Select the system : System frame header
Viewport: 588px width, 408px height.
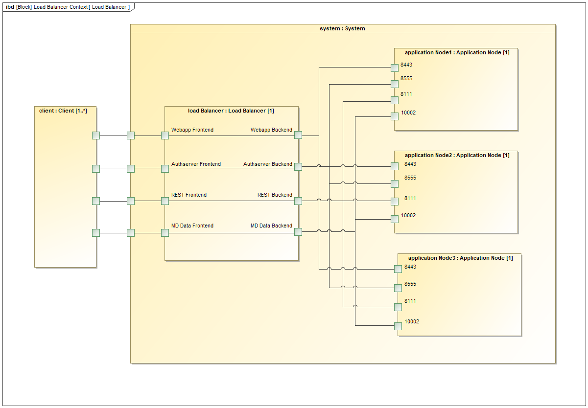click(342, 29)
